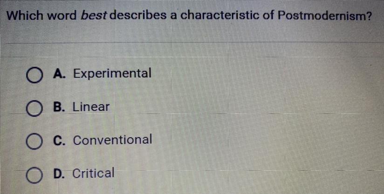Click the Linear answer text

(91, 107)
